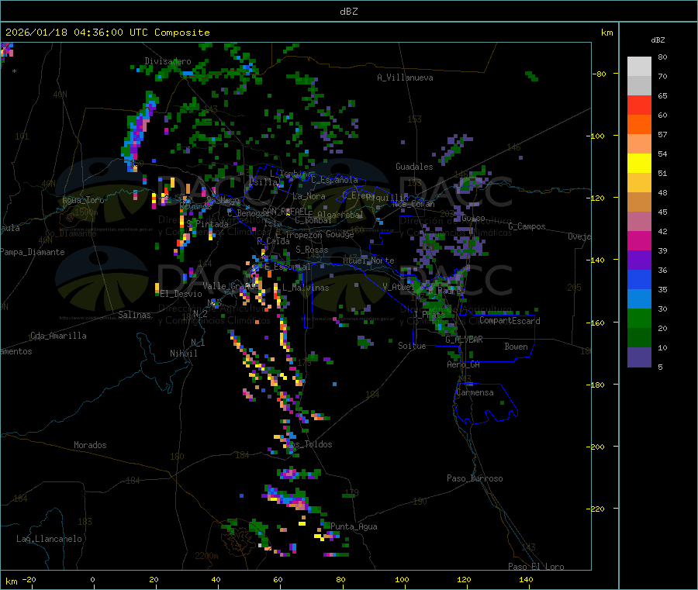Pick the purple 36-39 dBZ legend swatch
The width and height of the screenshot is (698, 590).
tap(639, 260)
